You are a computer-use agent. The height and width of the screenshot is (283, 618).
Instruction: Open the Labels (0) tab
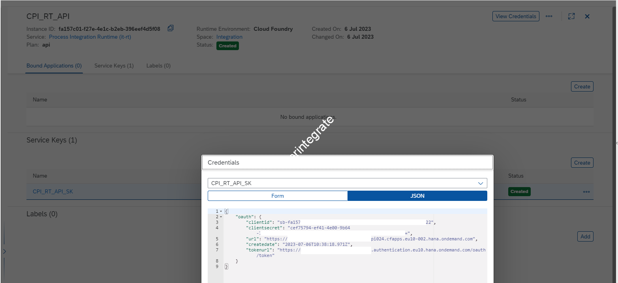click(158, 66)
